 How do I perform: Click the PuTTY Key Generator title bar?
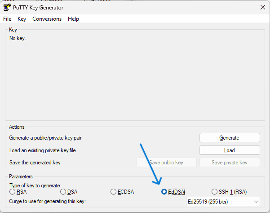point(135,8)
